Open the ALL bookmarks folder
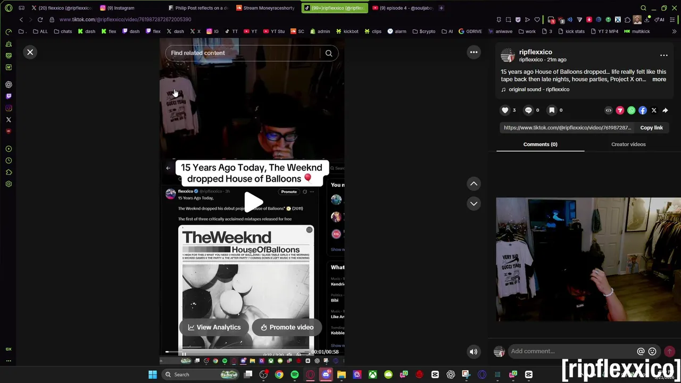Image resolution: width=681 pixels, height=383 pixels. coord(40,31)
